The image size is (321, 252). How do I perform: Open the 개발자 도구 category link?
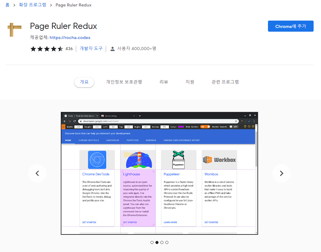91,49
